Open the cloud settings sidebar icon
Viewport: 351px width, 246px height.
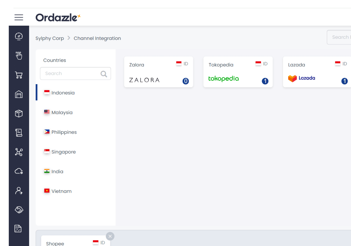pyautogui.click(x=19, y=171)
